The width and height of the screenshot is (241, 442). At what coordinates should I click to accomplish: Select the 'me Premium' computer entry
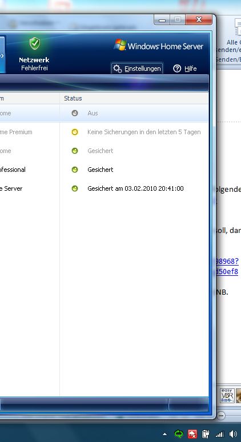click(16, 132)
